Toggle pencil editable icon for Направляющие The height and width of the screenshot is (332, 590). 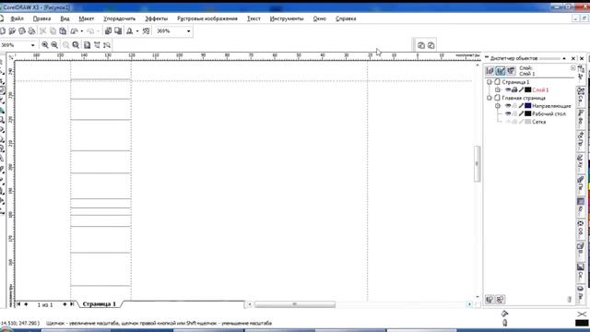[x=521, y=106]
